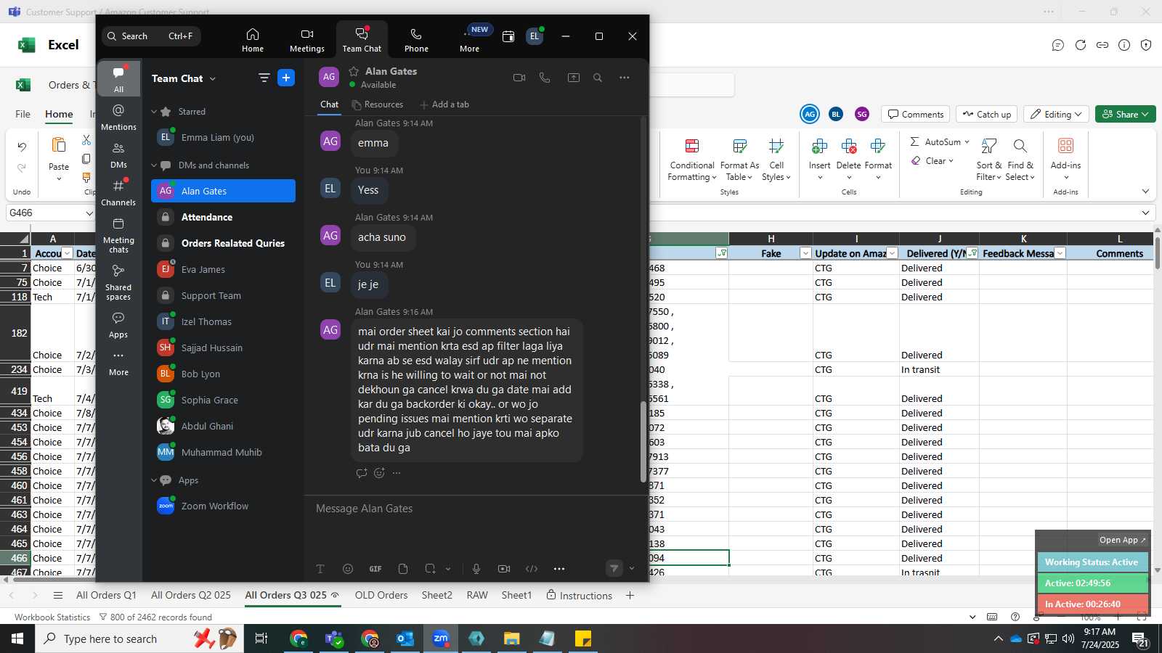
Task: Insert a GIF in message composer
Action: tap(375, 569)
